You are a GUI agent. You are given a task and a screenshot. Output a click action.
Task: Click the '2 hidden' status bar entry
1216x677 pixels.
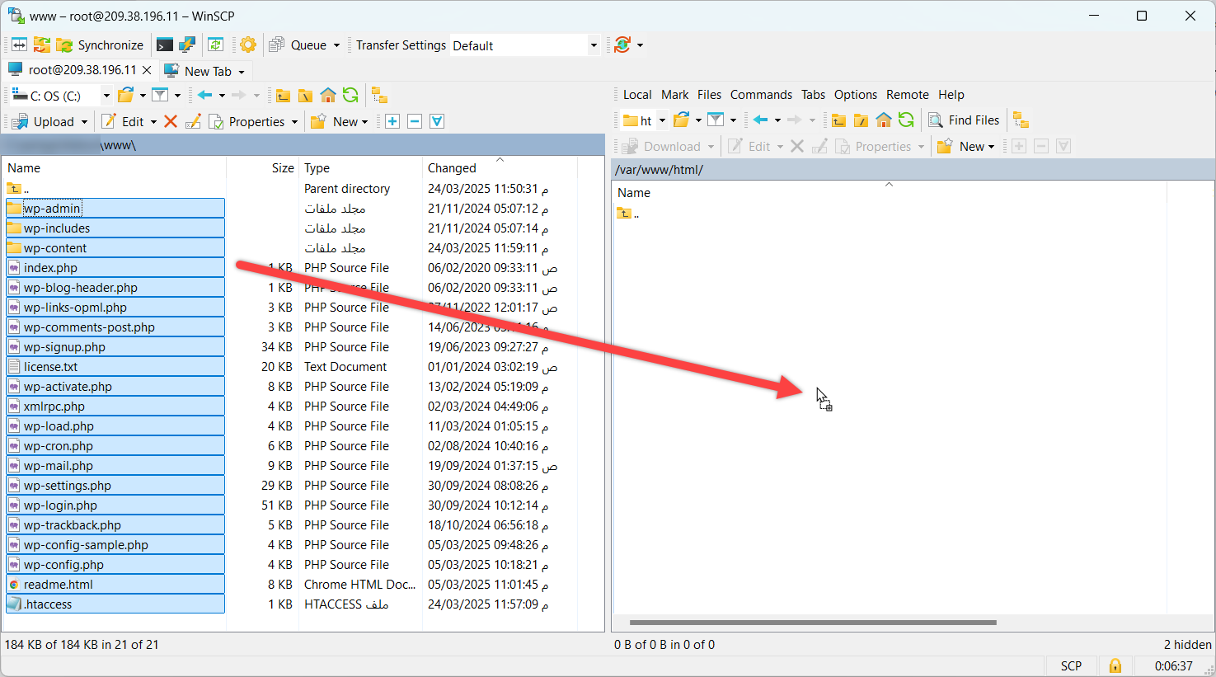1187,645
